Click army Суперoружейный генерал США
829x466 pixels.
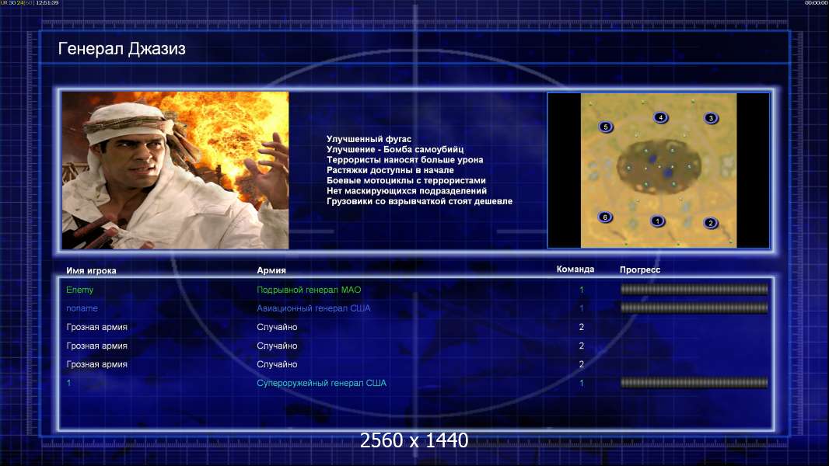coord(321,383)
